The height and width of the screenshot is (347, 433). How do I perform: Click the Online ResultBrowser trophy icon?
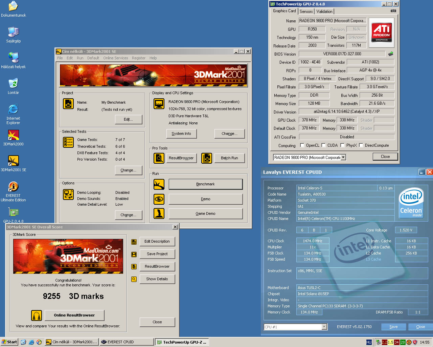[37, 315]
